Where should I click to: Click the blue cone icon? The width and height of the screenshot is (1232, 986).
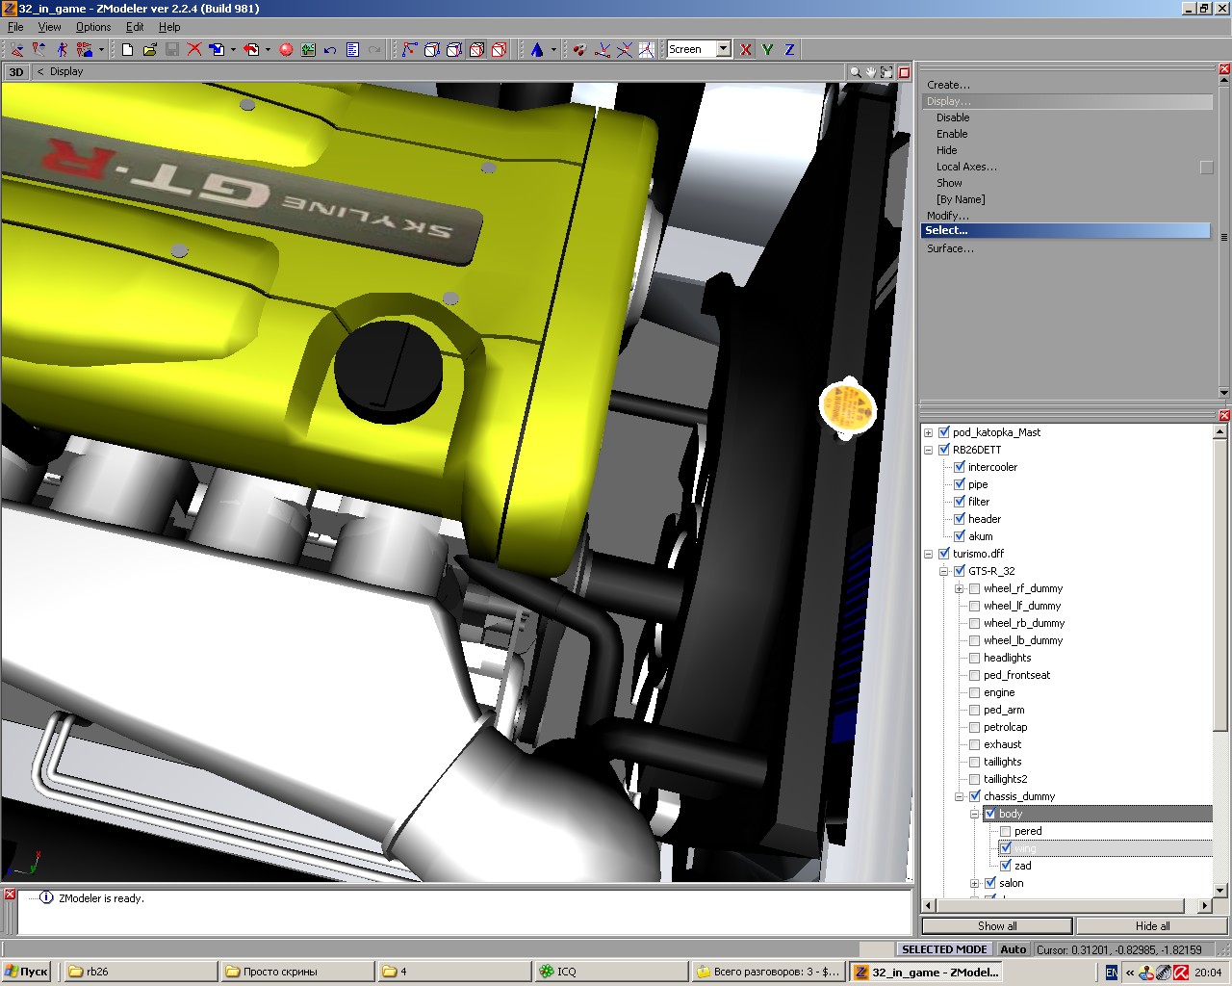click(537, 49)
